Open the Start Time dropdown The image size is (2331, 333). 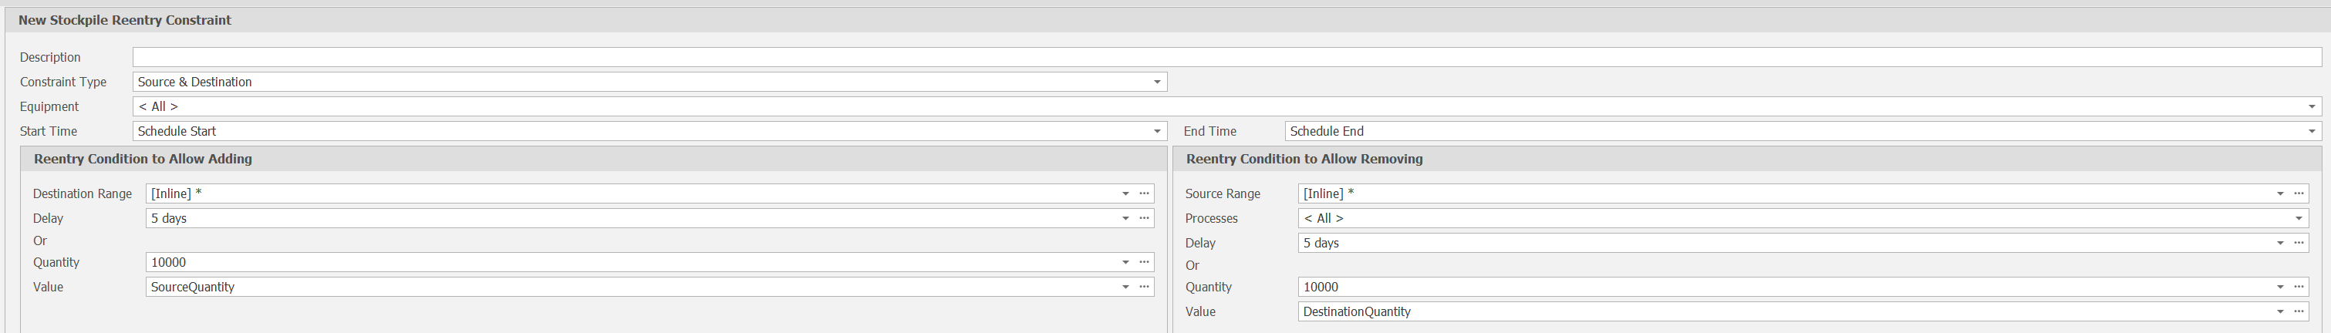click(x=1156, y=131)
